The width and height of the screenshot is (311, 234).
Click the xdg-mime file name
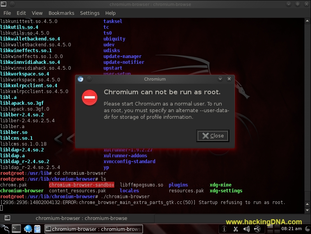pos(220,185)
